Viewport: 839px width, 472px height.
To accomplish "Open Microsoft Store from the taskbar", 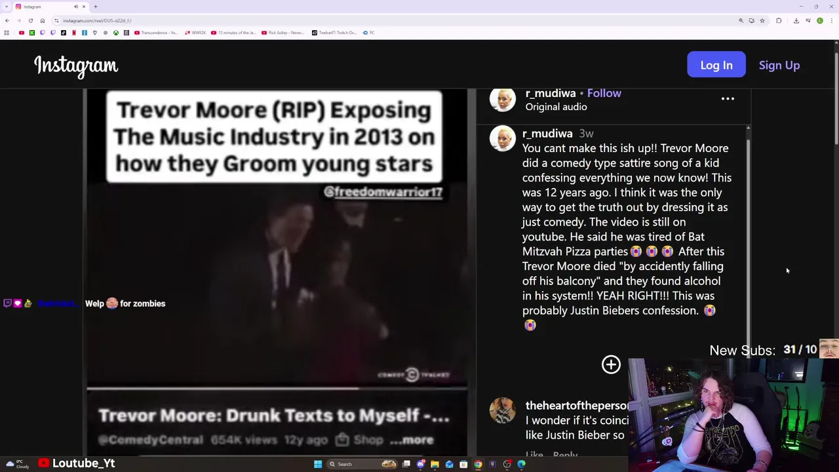I will coord(463,464).
